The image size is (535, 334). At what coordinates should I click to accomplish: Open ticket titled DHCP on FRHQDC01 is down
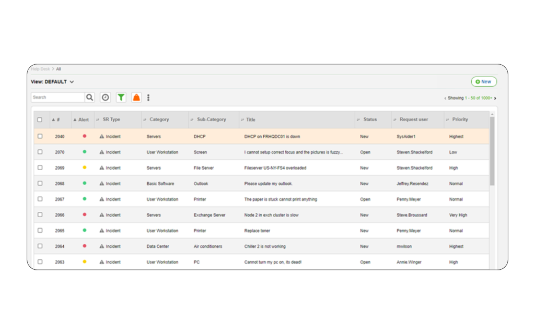point(273,136)
